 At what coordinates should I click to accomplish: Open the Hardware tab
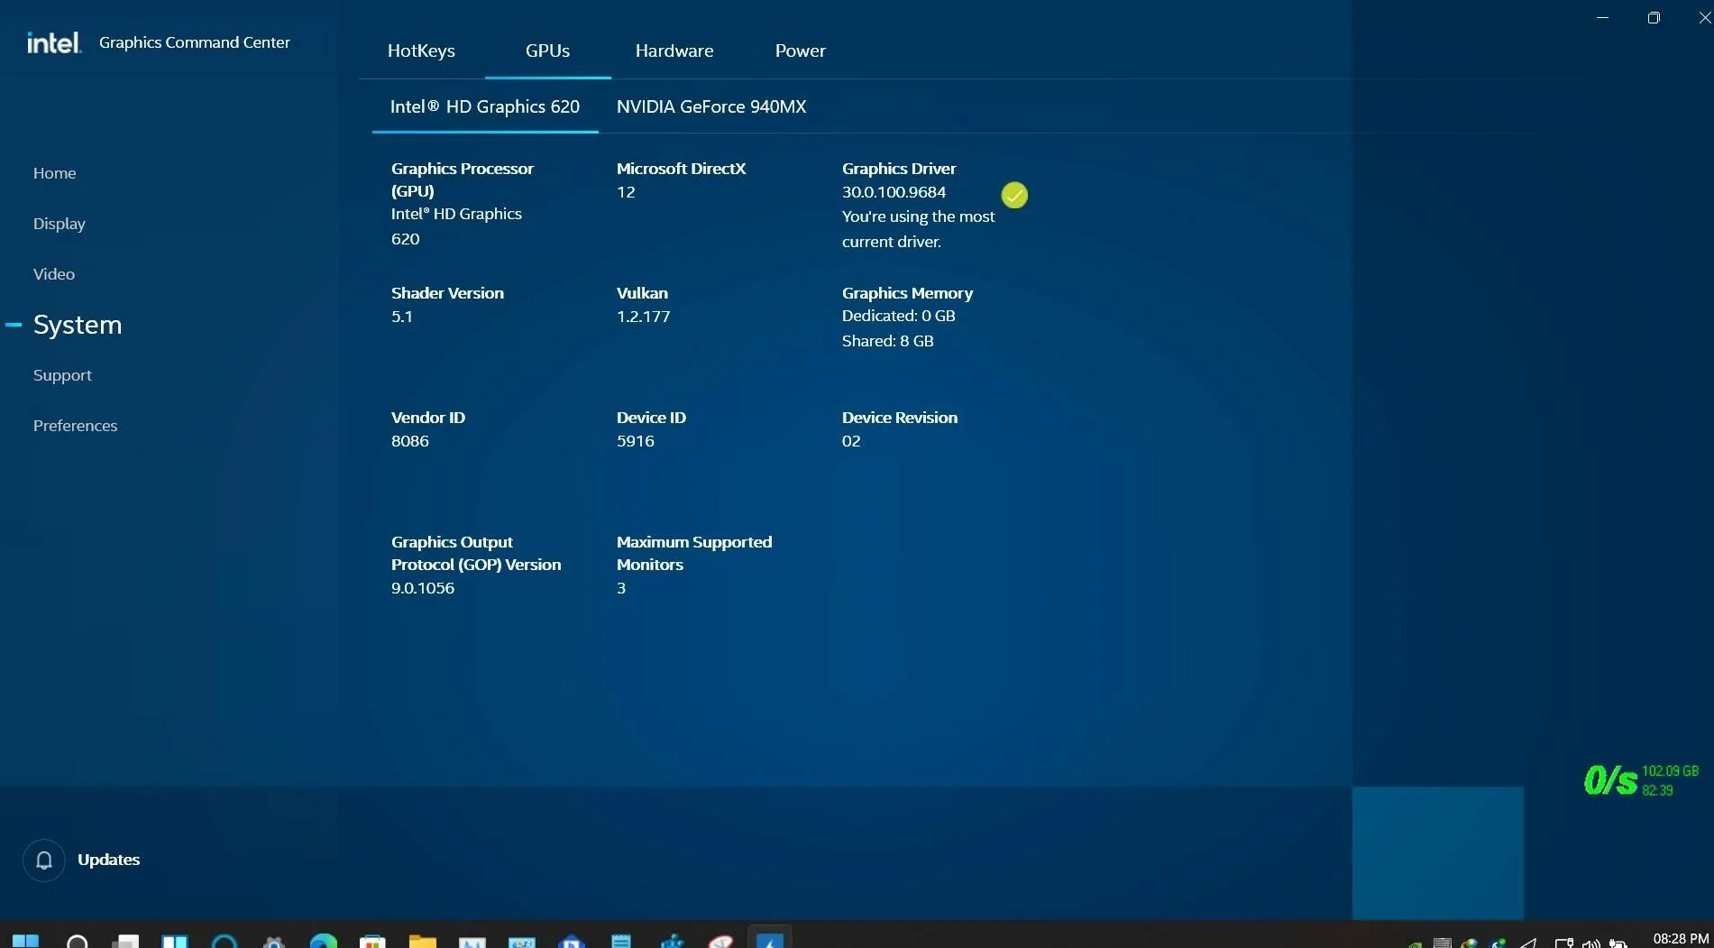tap(674, 51)
